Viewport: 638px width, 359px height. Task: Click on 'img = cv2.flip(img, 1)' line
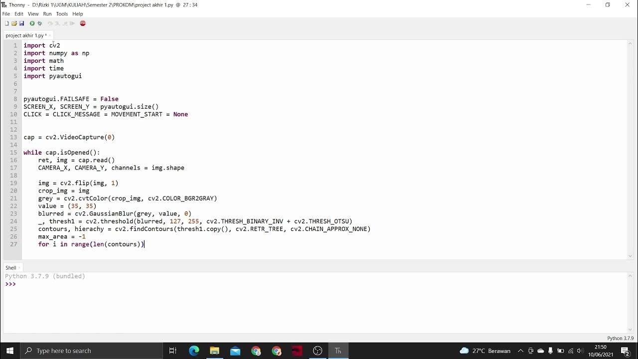point(78,183)
